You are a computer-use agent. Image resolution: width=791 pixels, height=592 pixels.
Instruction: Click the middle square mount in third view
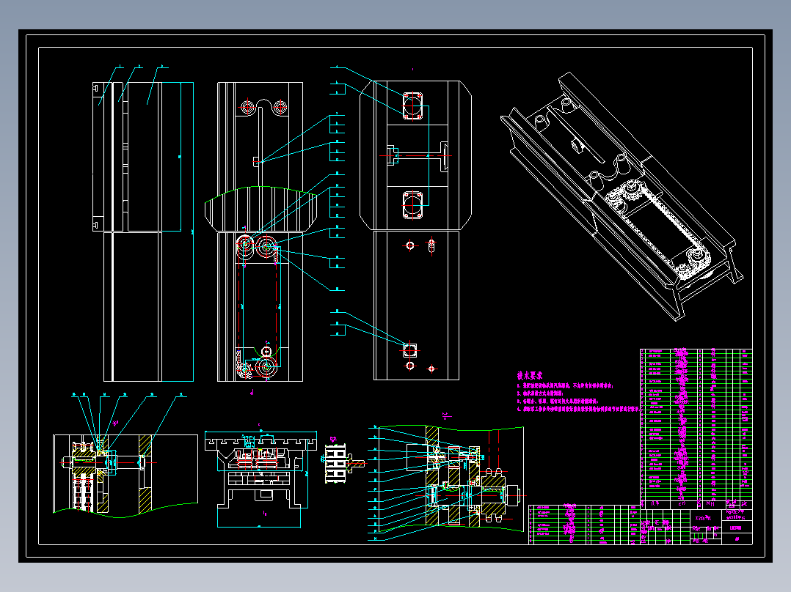[412, 205]
